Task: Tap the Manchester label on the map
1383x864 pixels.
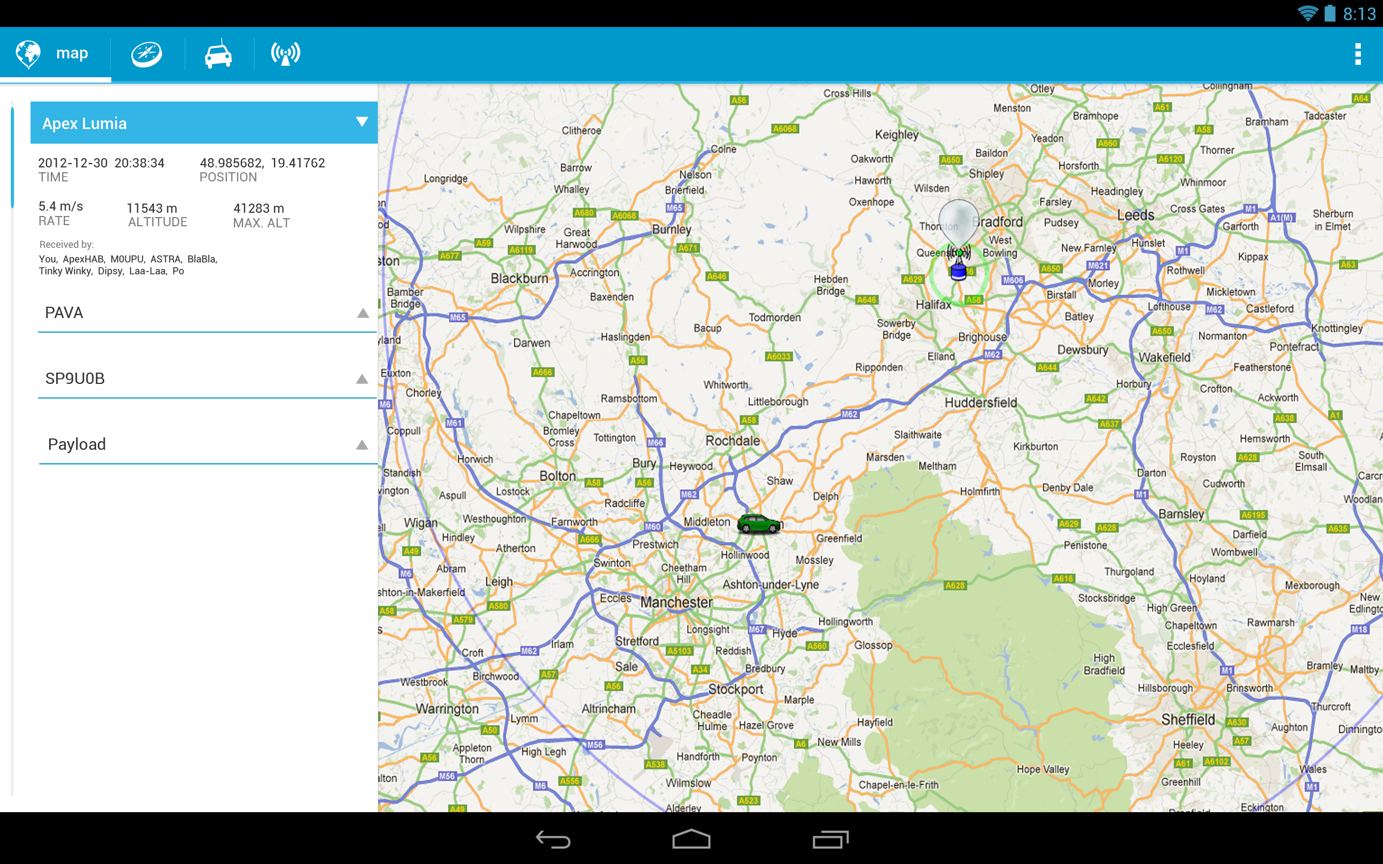Action: pos(676,602)
